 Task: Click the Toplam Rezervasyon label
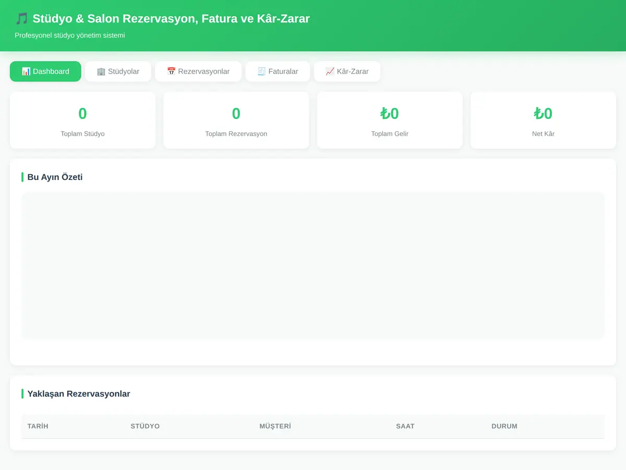tap(236, 134)
